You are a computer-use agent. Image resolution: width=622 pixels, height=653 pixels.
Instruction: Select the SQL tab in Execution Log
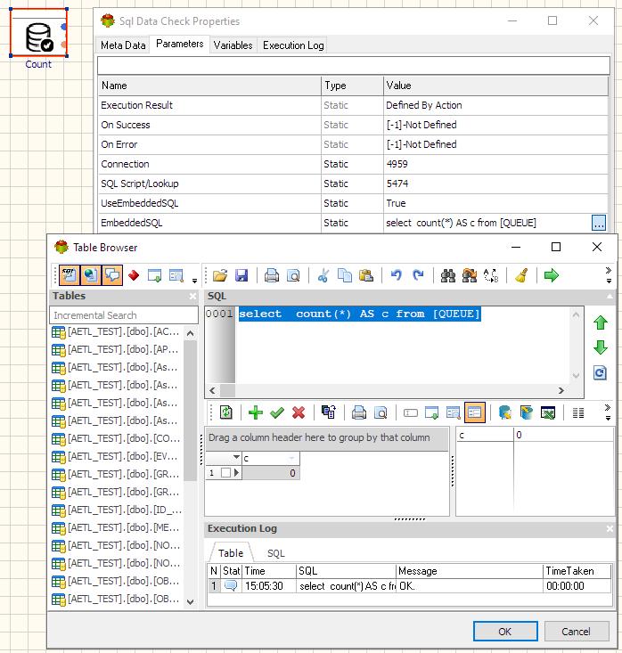pyautogui.click(x=275, y=553)
